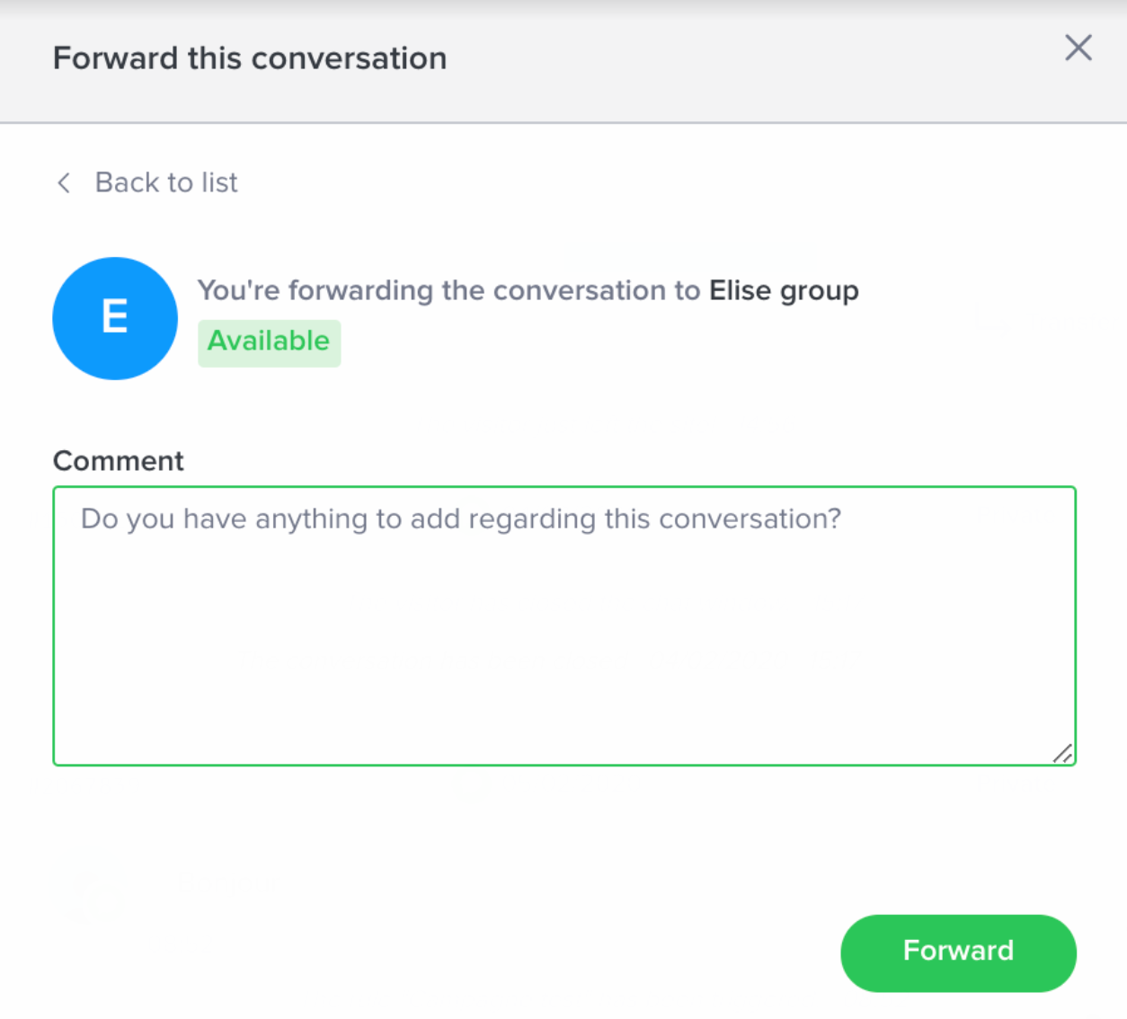Send using the green Forward button
This screenshot has width=1127, height=1019.
pos(958,953)
